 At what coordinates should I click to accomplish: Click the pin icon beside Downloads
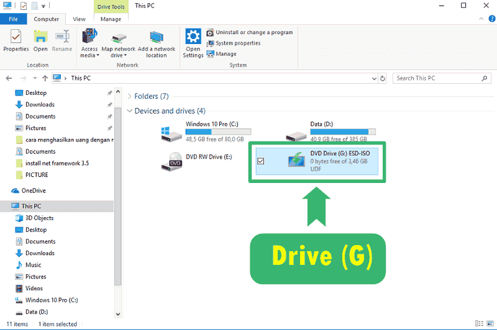click(x=110, y=105)
